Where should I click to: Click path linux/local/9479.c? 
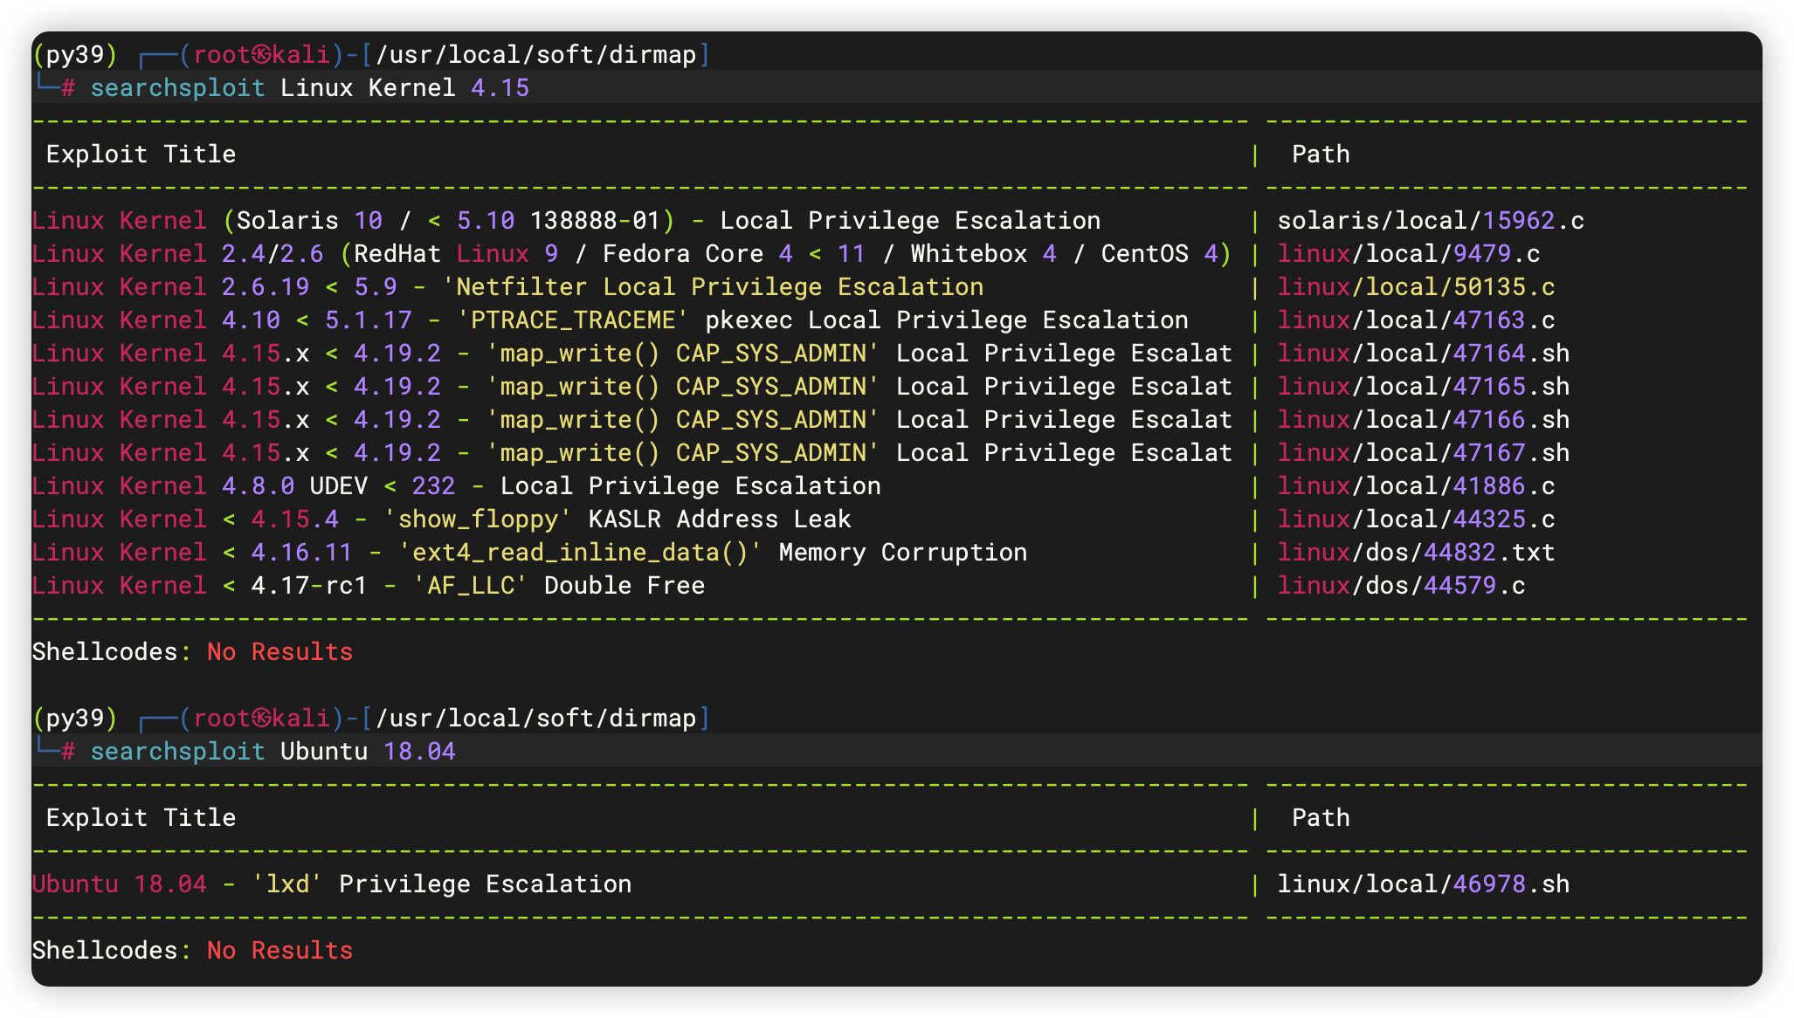1409,254
